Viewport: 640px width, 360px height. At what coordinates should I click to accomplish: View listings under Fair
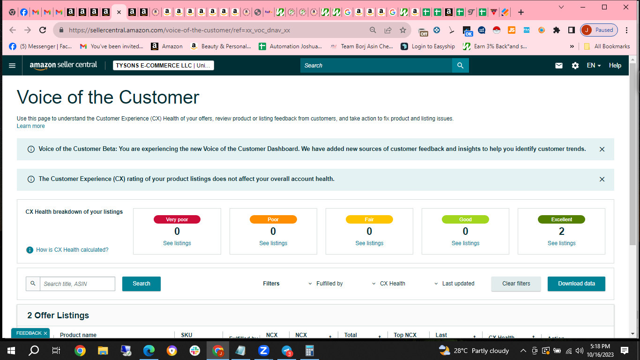click(x=369, y=243)
